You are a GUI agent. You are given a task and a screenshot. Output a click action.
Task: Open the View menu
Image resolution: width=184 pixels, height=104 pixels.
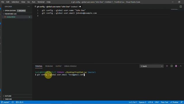click(x=23, y=2)
